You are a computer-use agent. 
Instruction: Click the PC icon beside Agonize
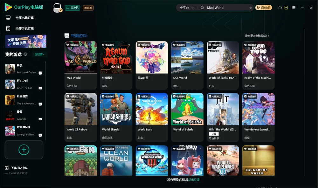40,119
